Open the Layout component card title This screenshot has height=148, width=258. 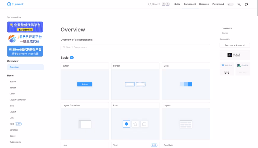167,105
